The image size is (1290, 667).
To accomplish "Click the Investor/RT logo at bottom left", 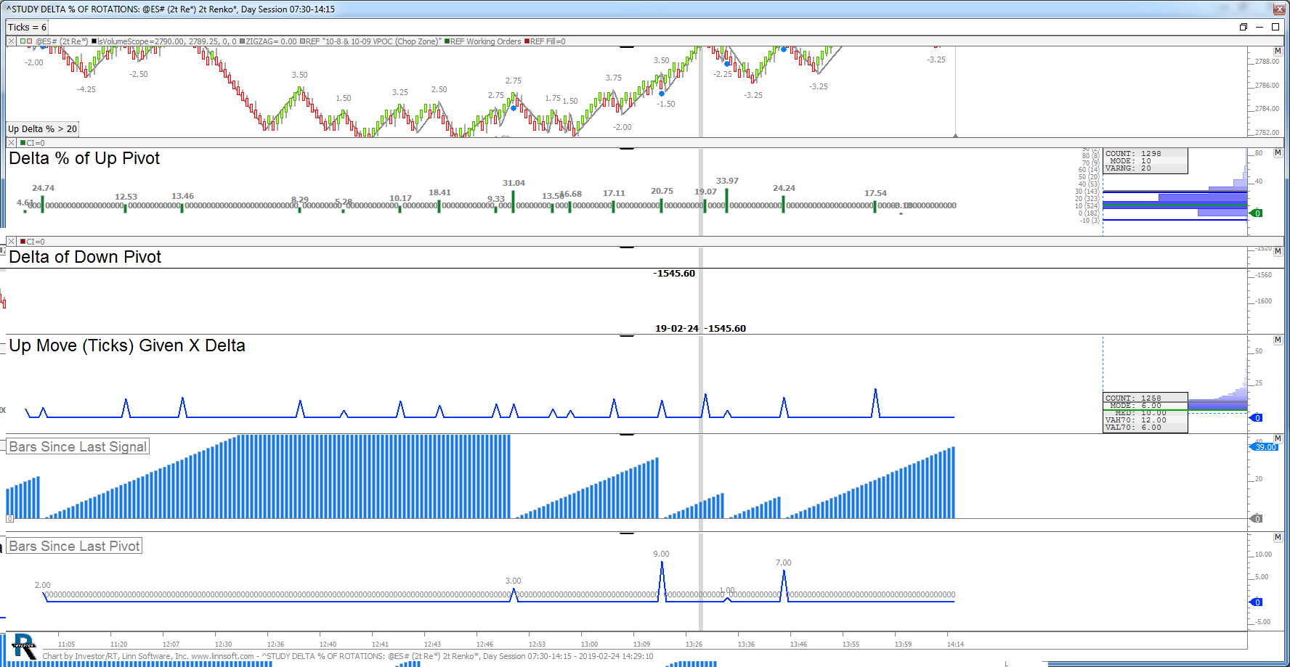I will tap(24, 647).
